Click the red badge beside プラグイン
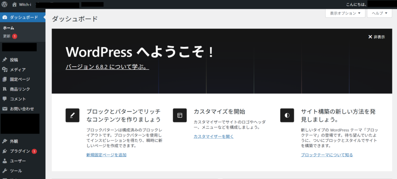Image resolution: width=397 pixels, height=179 pixels. click(x=34, y=151)
